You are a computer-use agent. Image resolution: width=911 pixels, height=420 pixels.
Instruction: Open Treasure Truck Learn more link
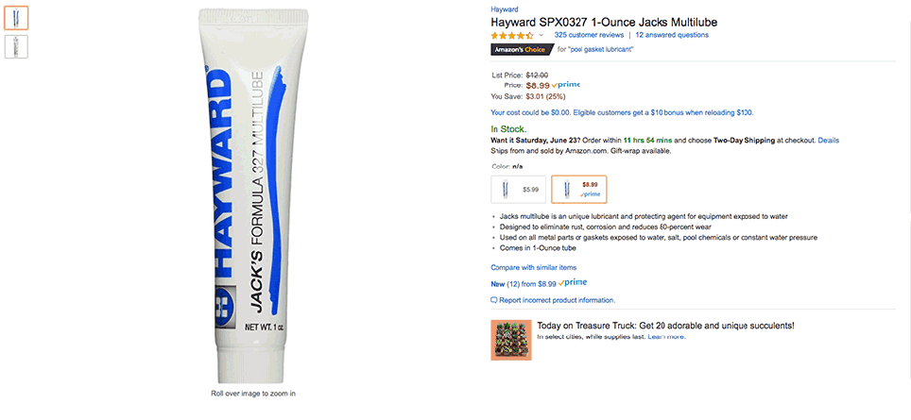click(x=666, y=337)
